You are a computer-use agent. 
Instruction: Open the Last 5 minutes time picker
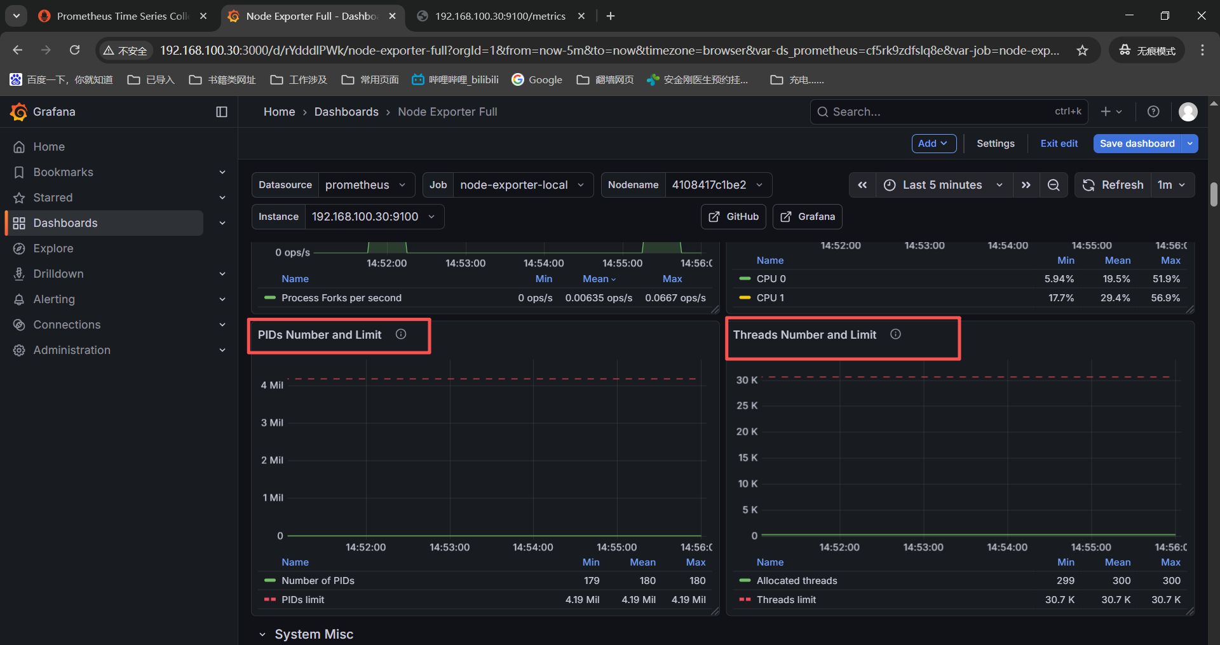point(944,185)
